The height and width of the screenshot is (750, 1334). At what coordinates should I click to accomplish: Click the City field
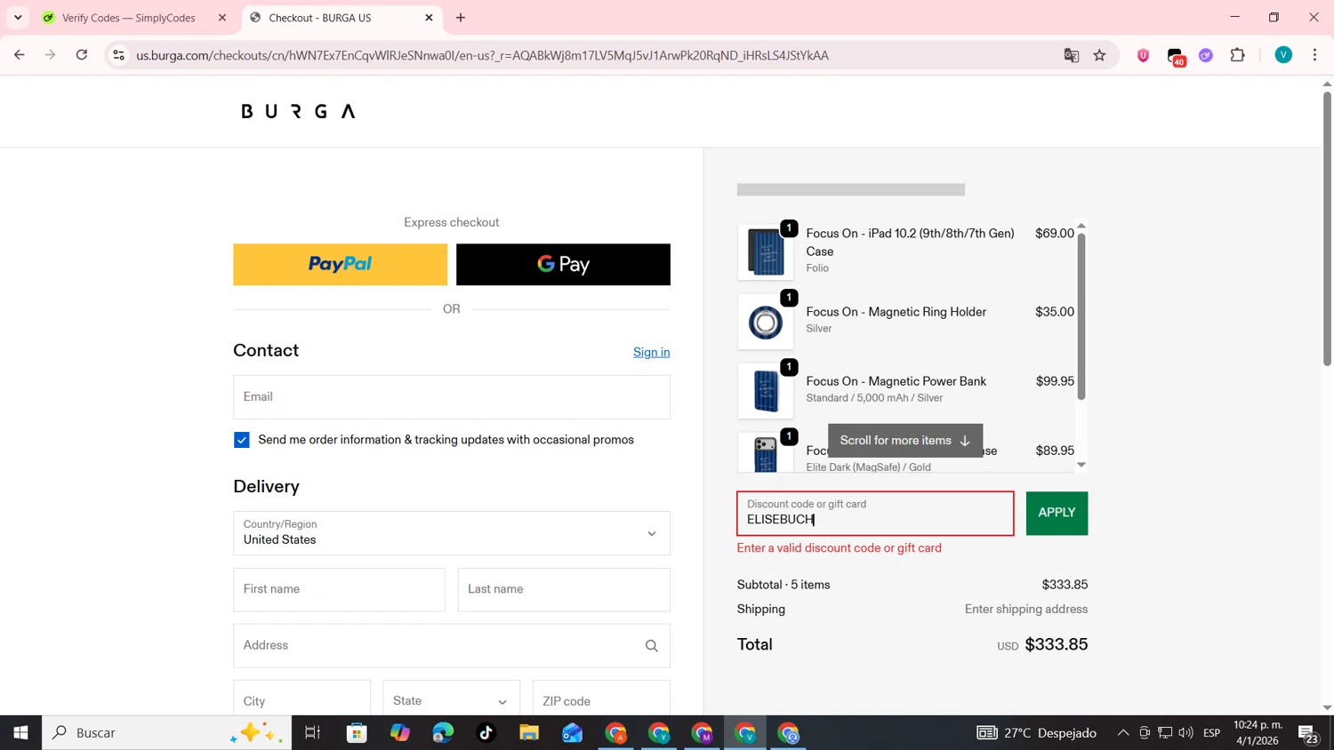pyautogui.click(x=301, y=699)
